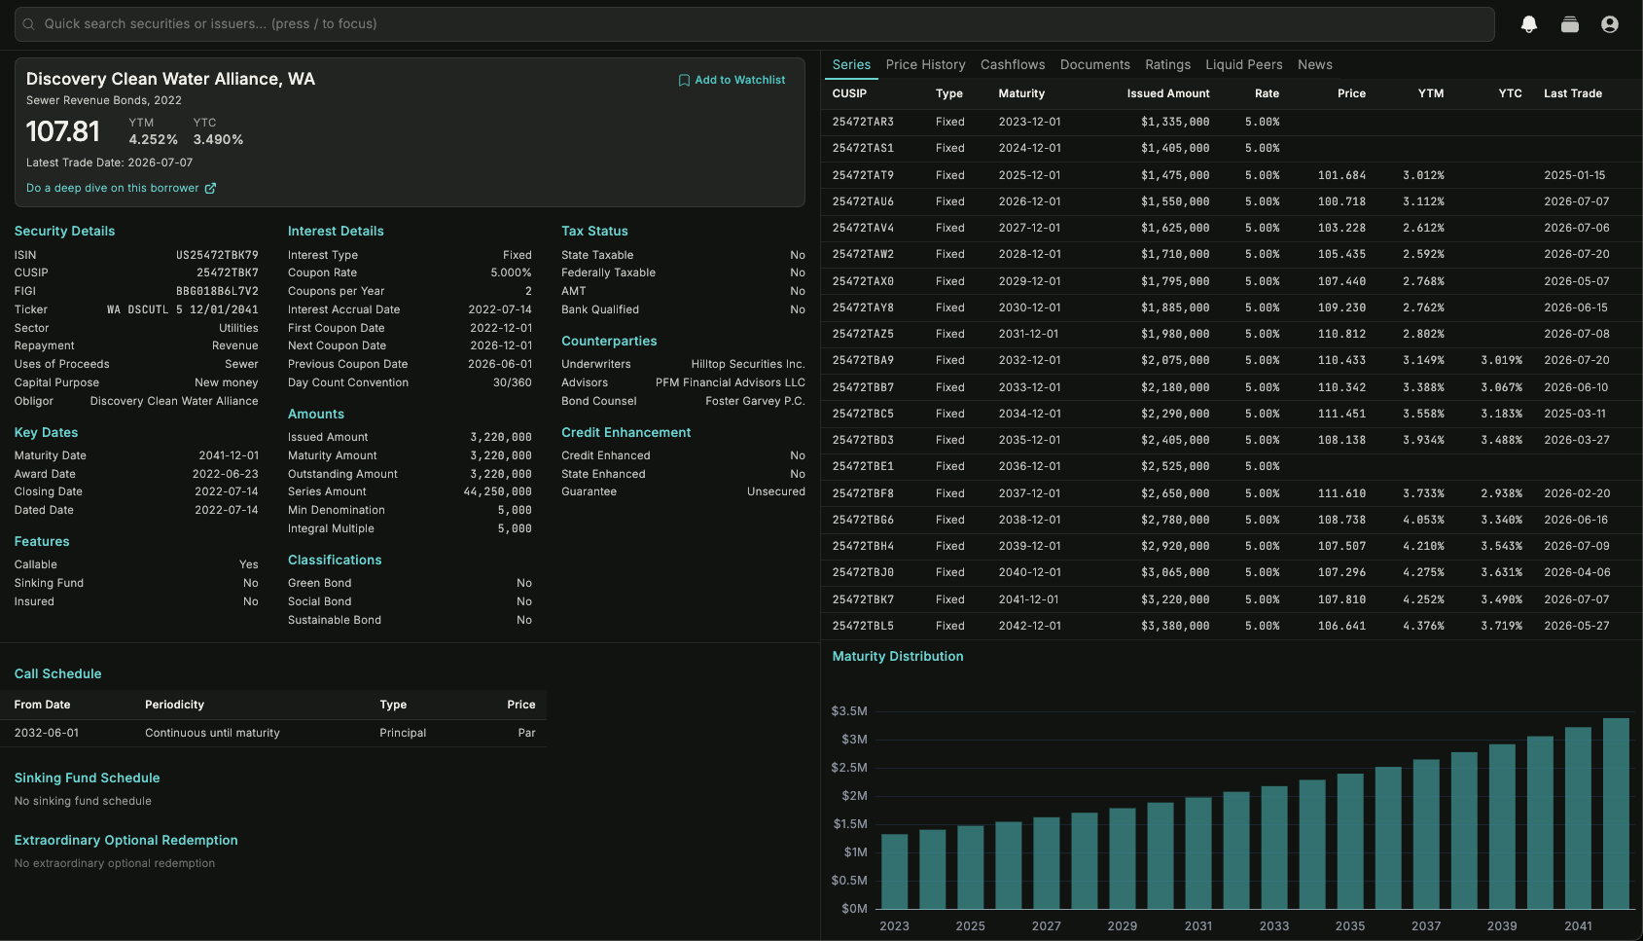
Task: Select CUSIP 25472TBF8 in the series table
Action: 863,493
